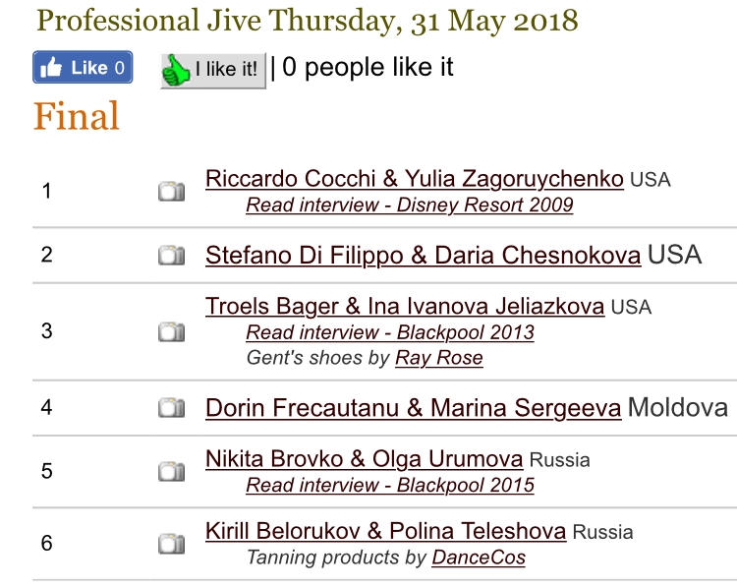The image size is (737, 587).
Task: Click camera icon for Kirill Belorukov row
Action: [x=172, y=544]
